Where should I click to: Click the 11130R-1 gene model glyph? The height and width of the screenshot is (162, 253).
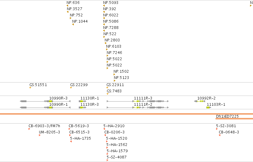(83, 101)
